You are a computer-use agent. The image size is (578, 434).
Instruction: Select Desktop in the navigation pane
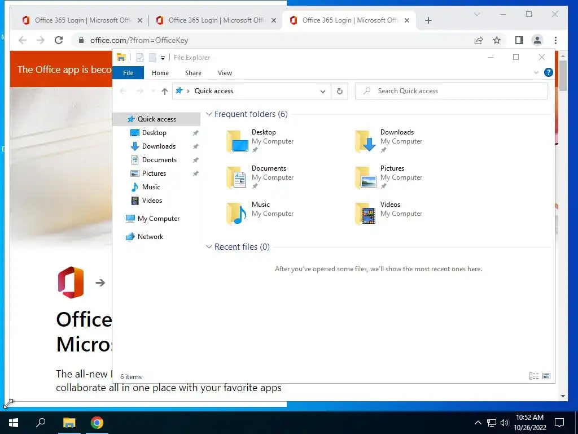154,132
